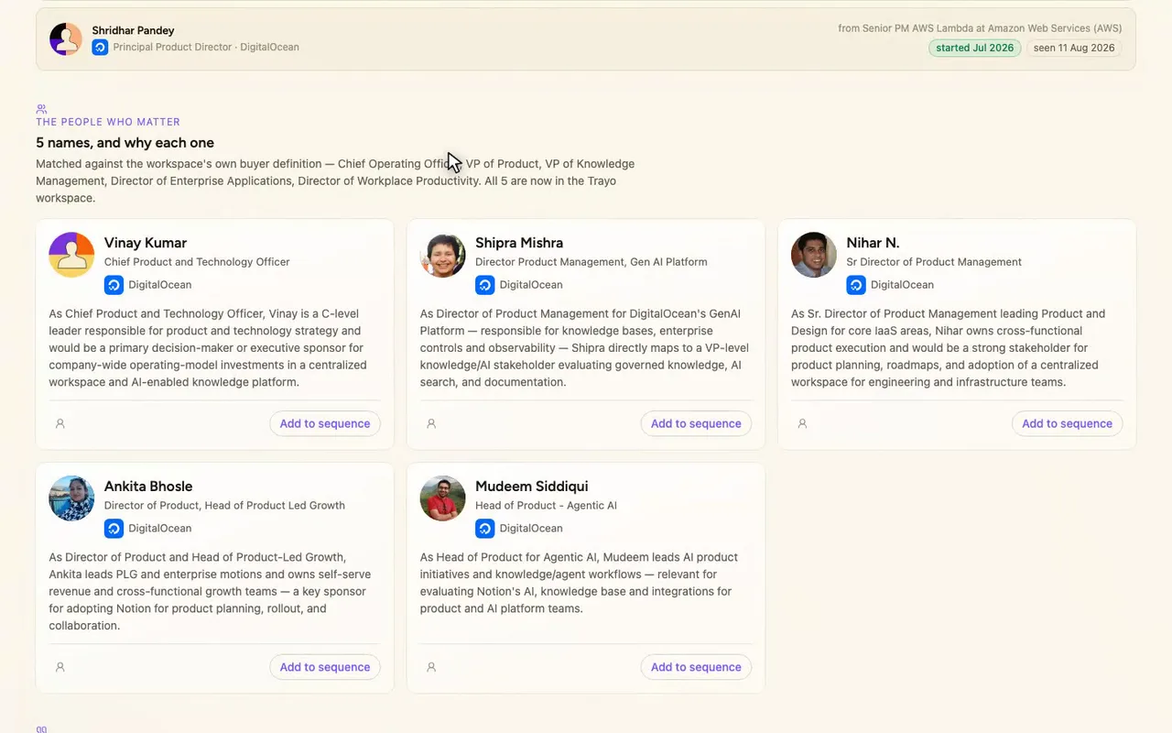Open Shridhar Pandey's avatar

(66, 39)
